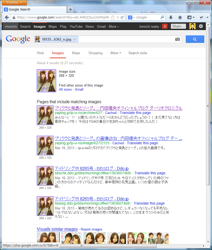Viewport: 212px width, 250px height.
Task: Click Translate this page for image/627/2123 result
Action: [x=142, y=143]
